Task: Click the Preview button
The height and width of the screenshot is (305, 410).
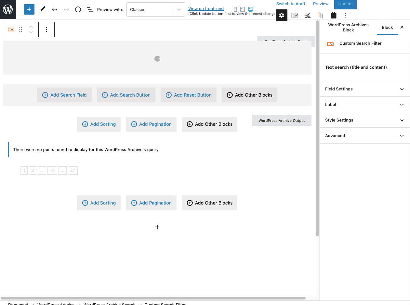Action: pos(321,4)
